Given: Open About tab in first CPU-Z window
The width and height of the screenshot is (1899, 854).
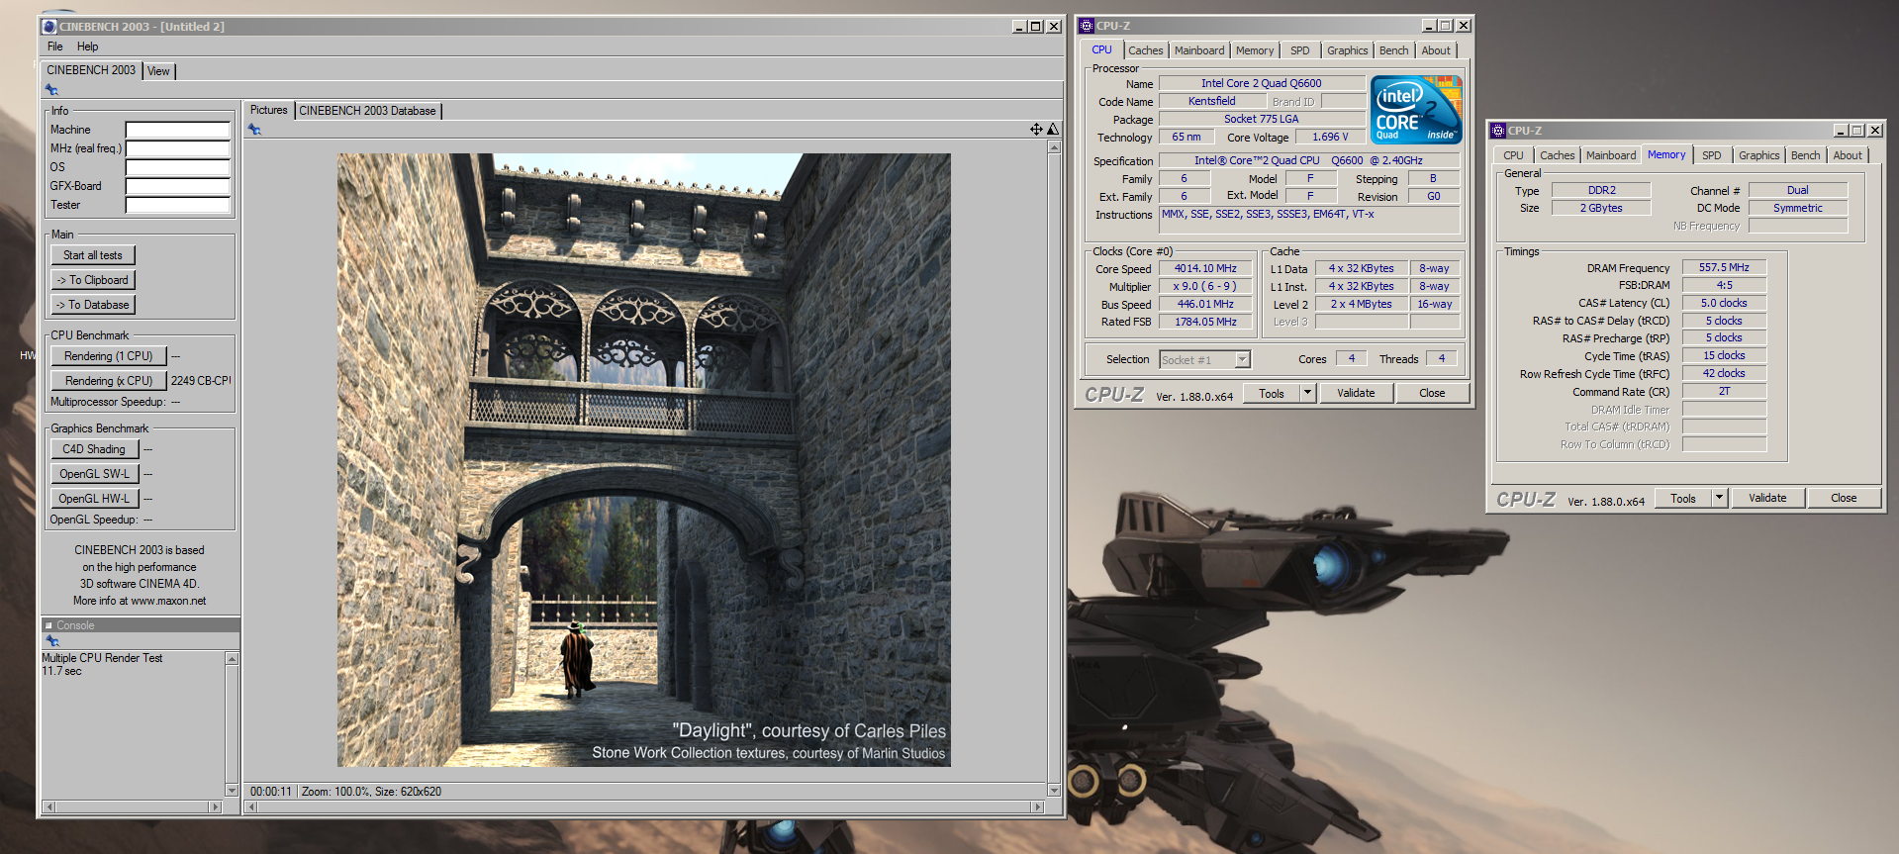Looking at the screenshot, I should point(1436,50).
